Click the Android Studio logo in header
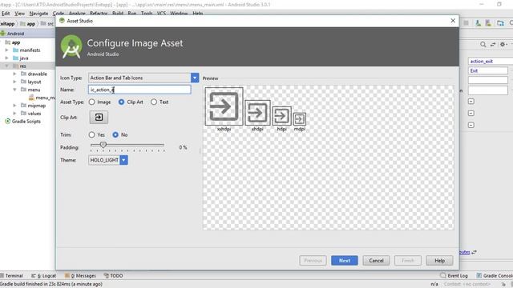 point(71,46)
